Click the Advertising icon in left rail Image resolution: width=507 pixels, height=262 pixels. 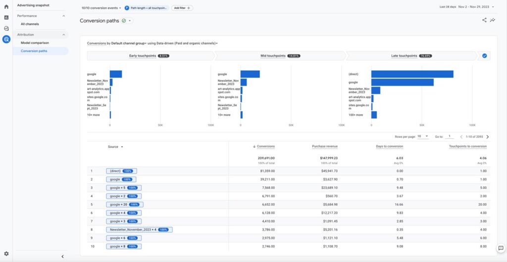(6, 39)
